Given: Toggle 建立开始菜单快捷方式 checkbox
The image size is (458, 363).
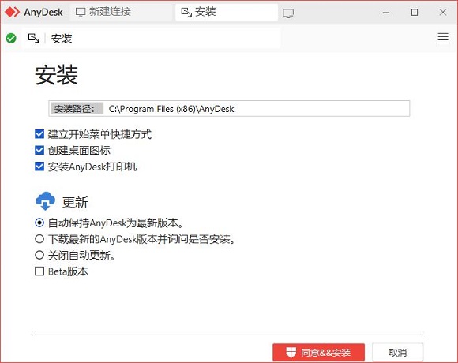Looking at the screenshot, I should (x=39, y=134).
